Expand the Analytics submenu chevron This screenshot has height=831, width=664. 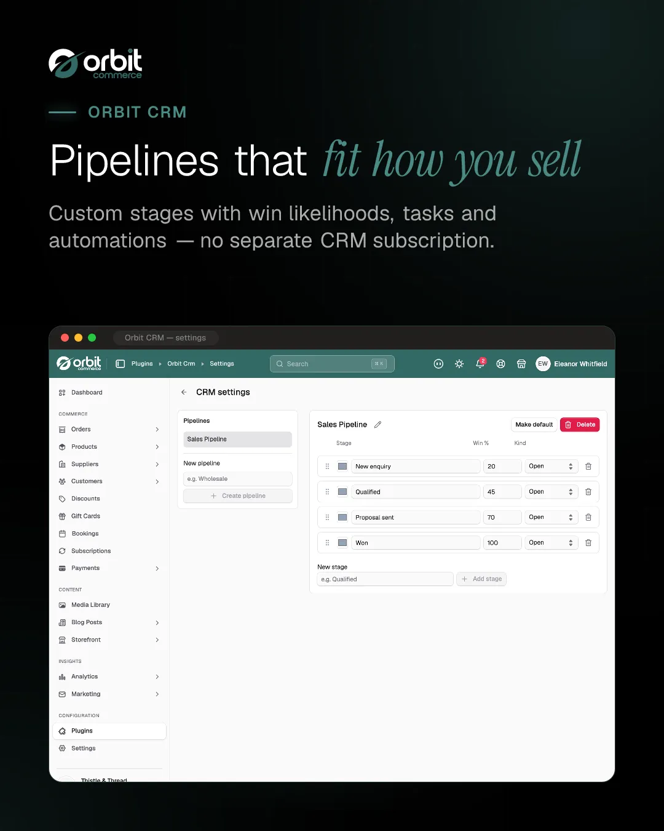[157, 677]
